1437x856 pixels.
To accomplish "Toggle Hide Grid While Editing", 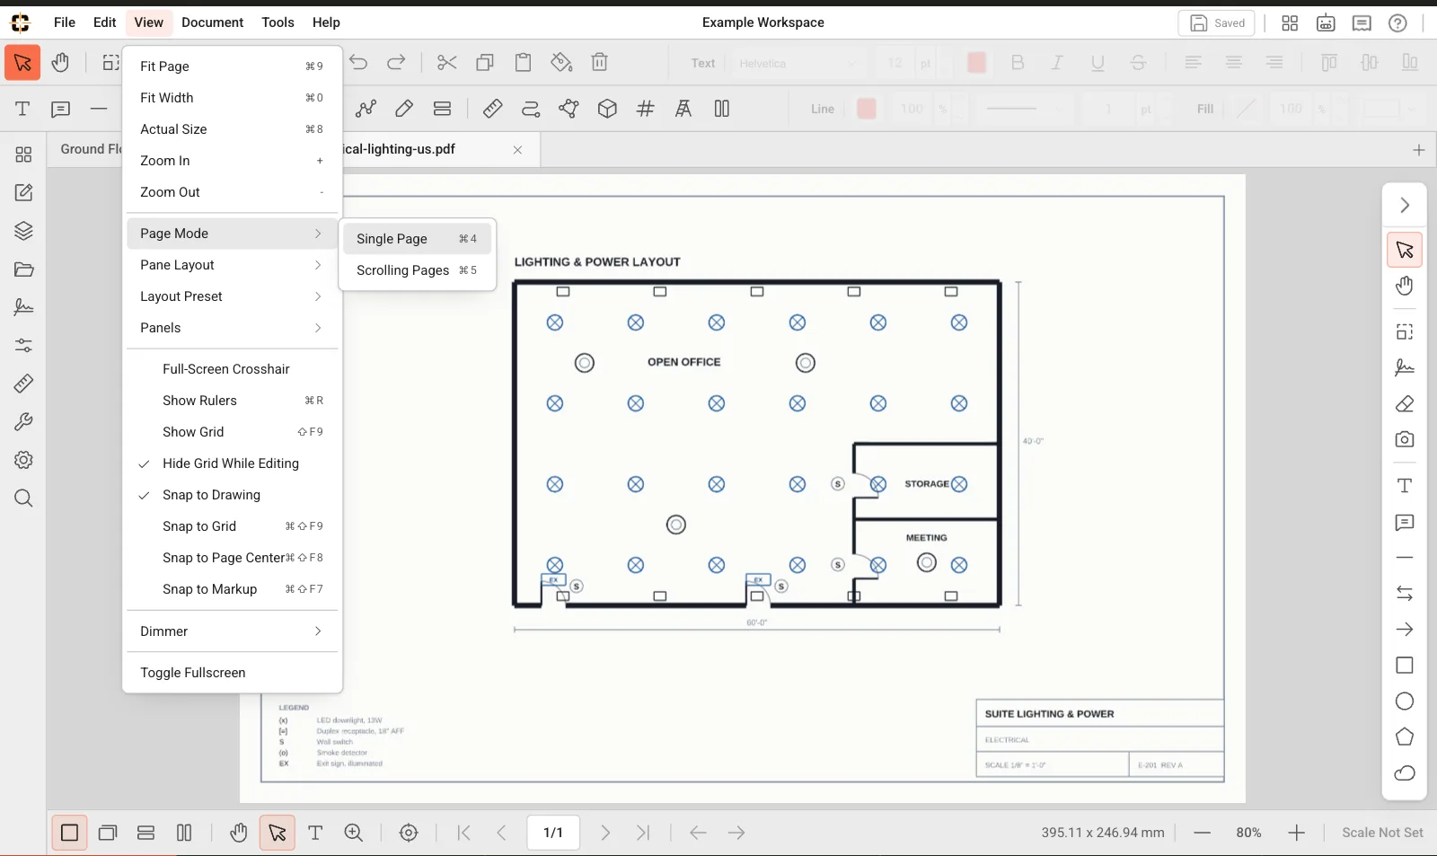I will pyautogui.click(x=233, y=463).
